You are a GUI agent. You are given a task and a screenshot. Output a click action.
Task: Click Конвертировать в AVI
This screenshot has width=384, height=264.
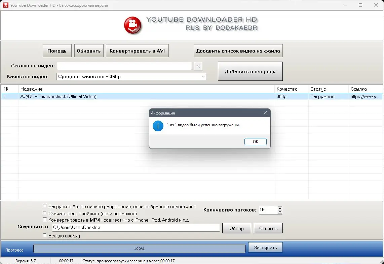[x=137, y=51]
